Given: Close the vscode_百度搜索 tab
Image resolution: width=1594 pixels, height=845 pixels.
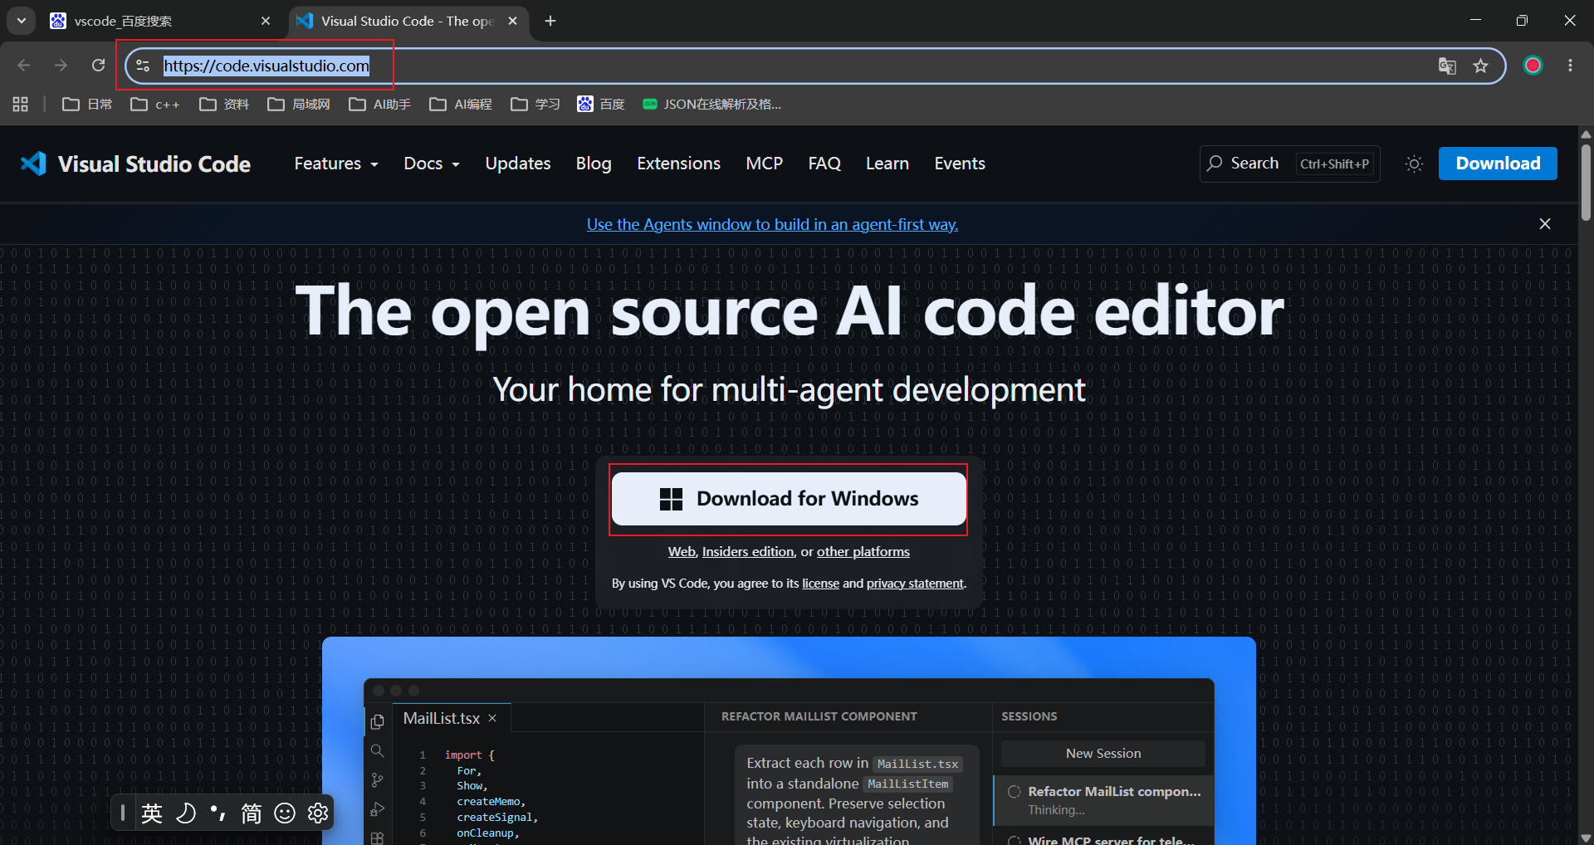Looking at the screenshot, I should 266,21.
